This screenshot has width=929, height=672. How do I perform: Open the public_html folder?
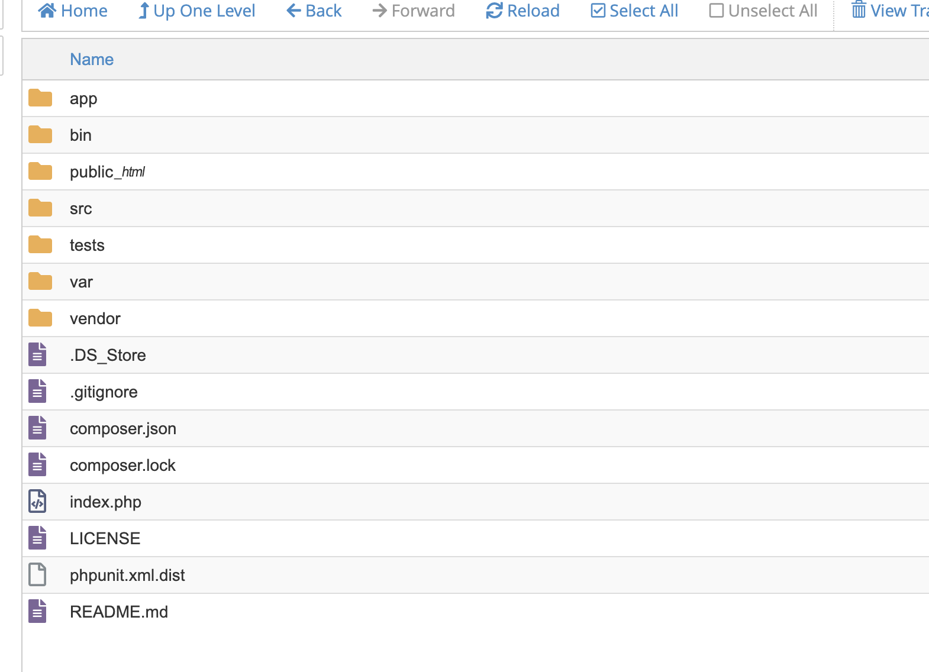coord(107,172)
